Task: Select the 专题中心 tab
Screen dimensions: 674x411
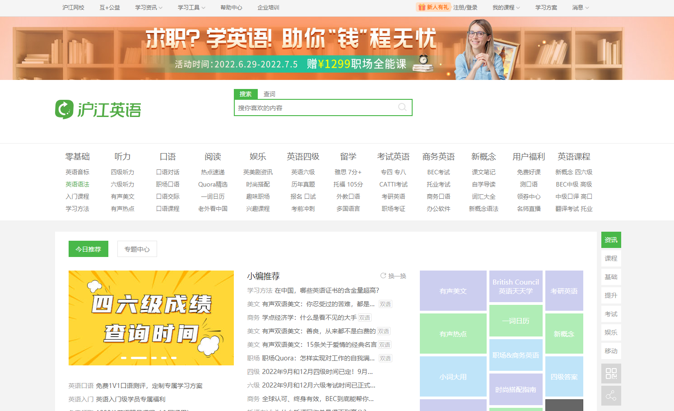Action: tap(137, 249)
